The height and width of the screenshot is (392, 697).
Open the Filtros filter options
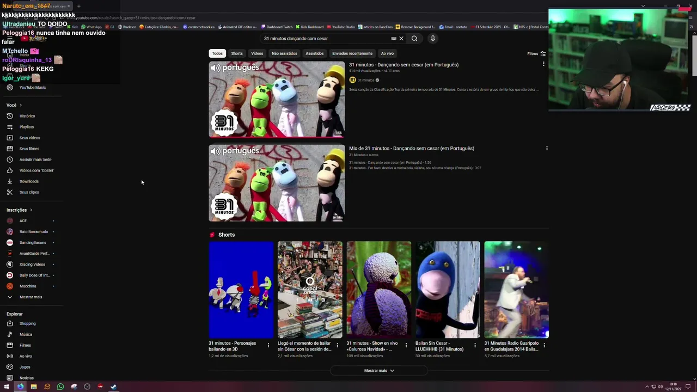(x=536, y=53)
